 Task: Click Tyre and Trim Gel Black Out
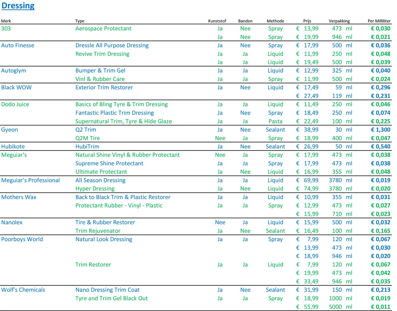tap(111, 299)
